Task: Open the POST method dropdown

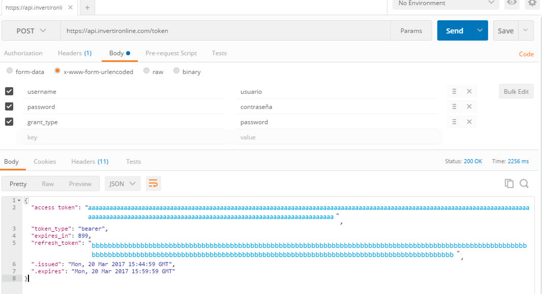Action: click(x=31, y=31)
